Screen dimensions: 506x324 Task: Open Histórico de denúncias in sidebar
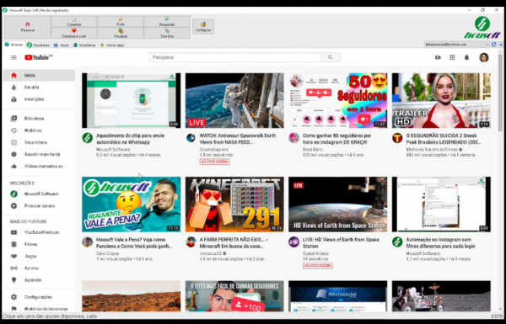[x=39, y=309]
